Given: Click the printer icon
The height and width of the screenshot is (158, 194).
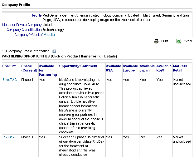Looking at the screenshot, I should click(156, 41).
